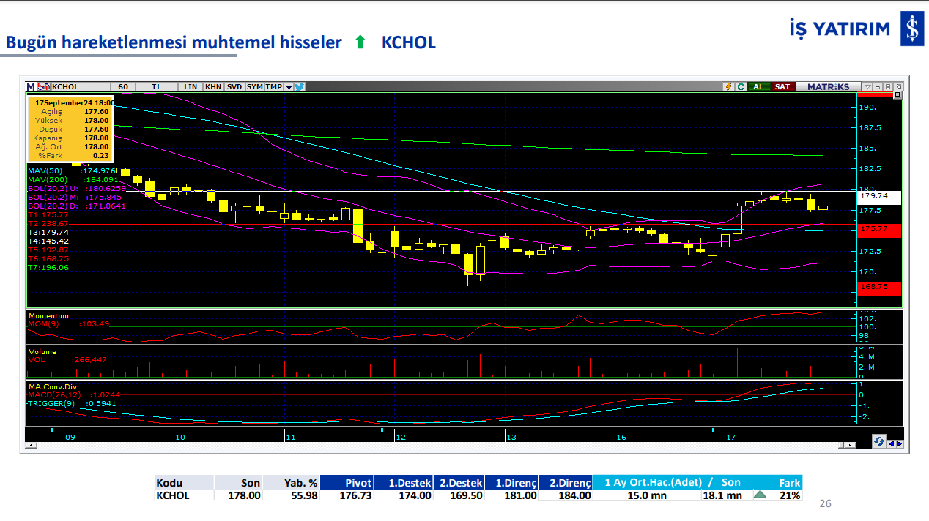Expand the triangle menu beside MATRIKS

pyautogui.click(x=867, y=86)
